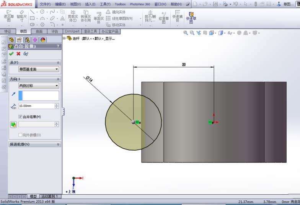Click 等距实体 offset entities tool
300x205 pixels.
tap(99, 18)
